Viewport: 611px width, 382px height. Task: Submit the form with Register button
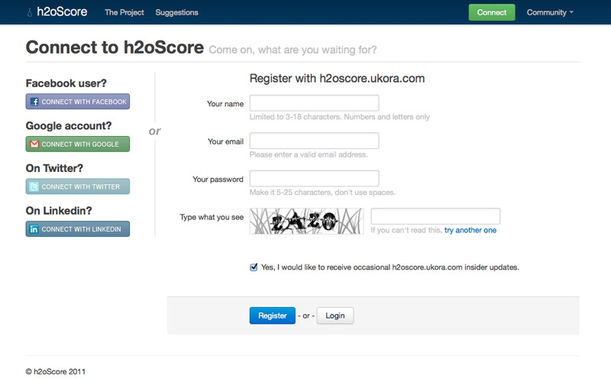[273, 316]
